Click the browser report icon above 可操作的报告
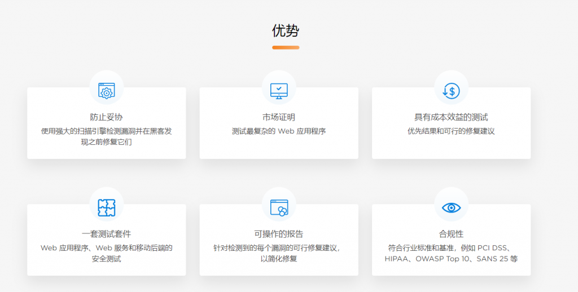 [x=279, y=207]
